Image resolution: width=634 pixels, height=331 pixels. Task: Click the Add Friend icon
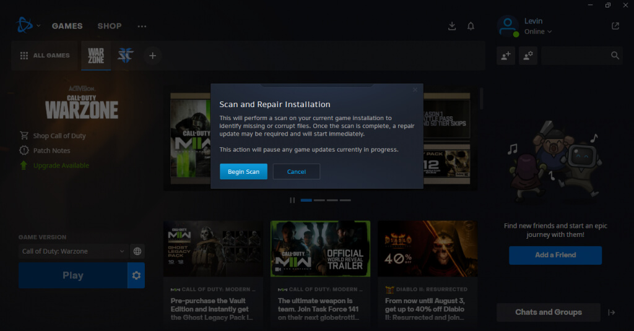pos(506,56)
